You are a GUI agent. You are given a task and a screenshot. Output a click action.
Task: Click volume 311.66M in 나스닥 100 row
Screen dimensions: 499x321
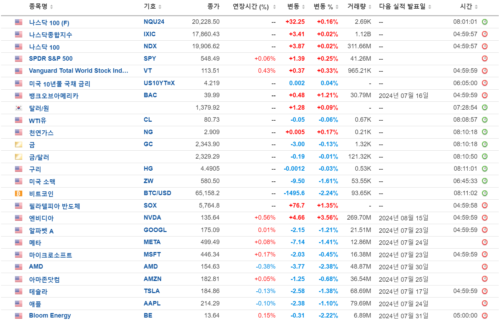359,46
